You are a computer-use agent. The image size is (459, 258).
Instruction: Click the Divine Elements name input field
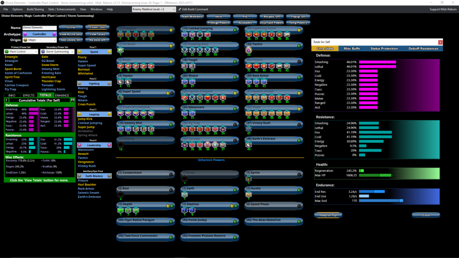(x=39, y=28)
